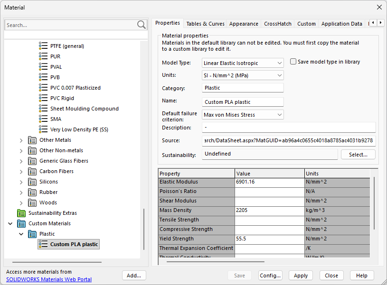Click the Add... button
This screenshot has height=285, width=387.
pos(134,276)
